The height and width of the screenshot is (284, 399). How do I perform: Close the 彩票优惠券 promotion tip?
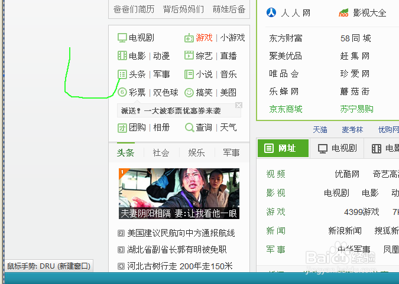coord(239,105)
